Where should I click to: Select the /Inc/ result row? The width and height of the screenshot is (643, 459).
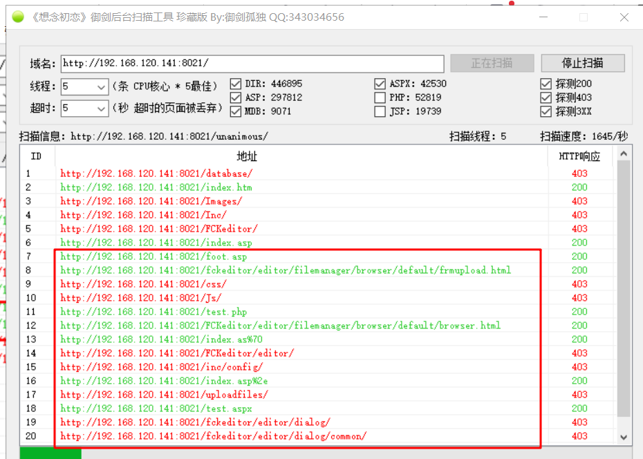click(x=316, y=215)
